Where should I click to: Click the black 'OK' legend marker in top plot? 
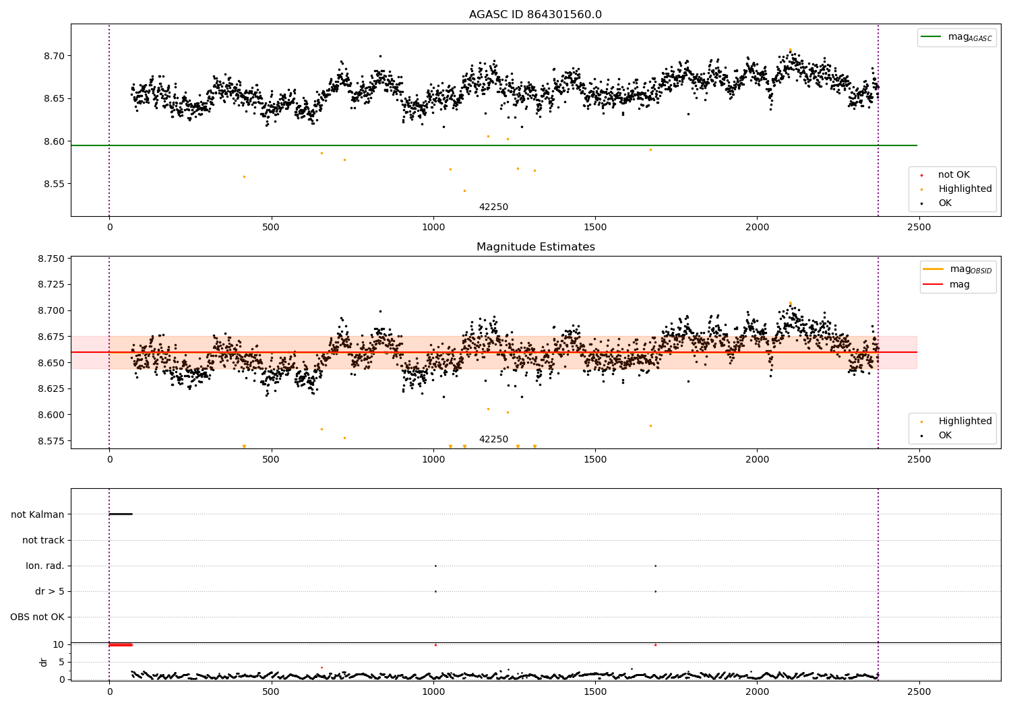[921, 203]
